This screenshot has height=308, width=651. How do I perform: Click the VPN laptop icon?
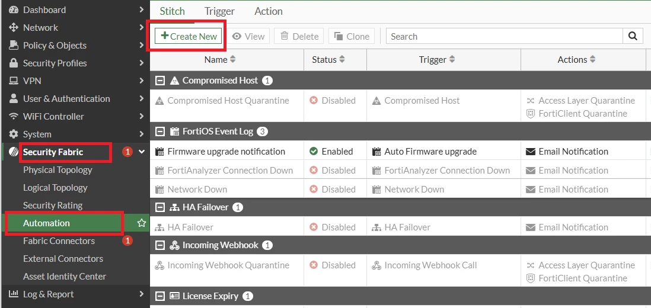(x=14, y=81)
